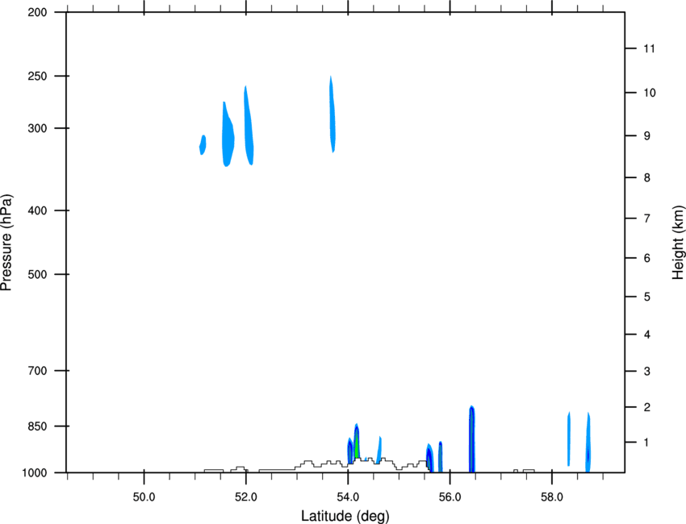
Task: Click the largest blue blob near 300 hPa
Action: tap(228, 135)
